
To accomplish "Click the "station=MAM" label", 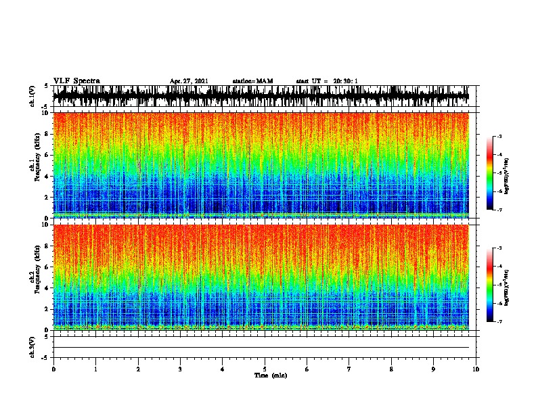I will pyautogui.click(x=252, y=81).
